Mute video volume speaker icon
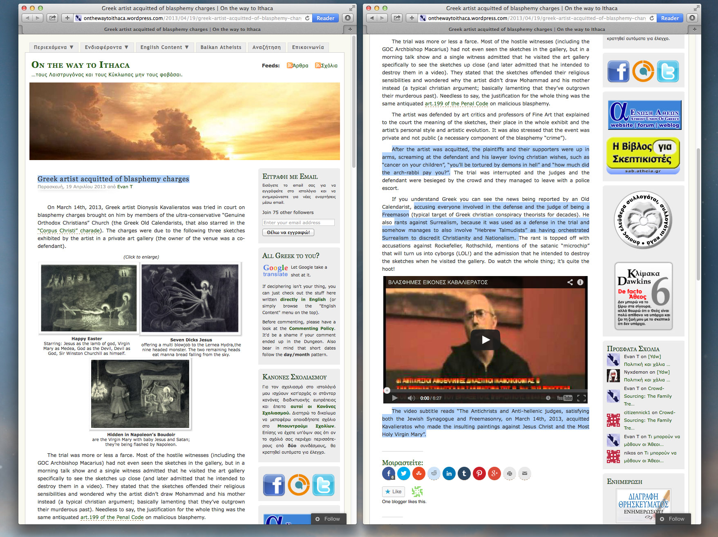The width and height of the screenshot is (718, 537). pyautogui.click(x=411, y=398)
